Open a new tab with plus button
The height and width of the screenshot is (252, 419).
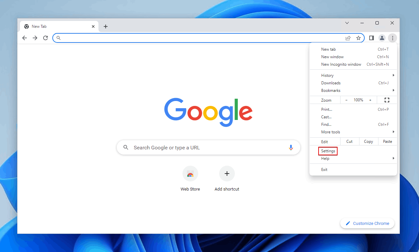pyautogui.click(x=106, y=26)
